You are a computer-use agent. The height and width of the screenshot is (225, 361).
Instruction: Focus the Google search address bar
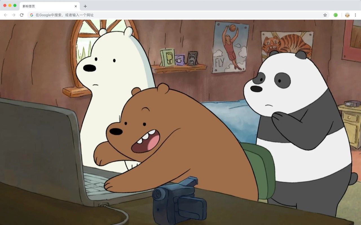pyautogui.click(x=178, y=15)
